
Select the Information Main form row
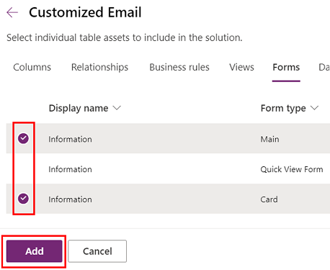[168, 138]
